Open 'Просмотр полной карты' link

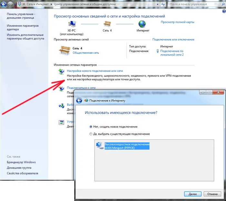(x=178, y=22)
